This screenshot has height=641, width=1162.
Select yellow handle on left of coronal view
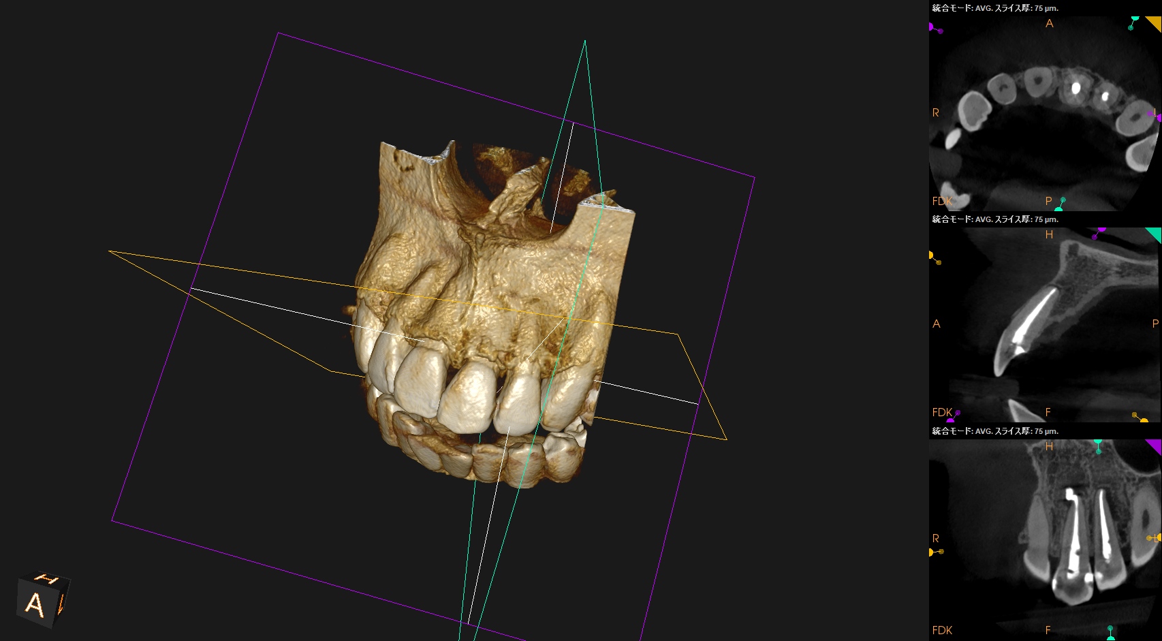(935, 552)
